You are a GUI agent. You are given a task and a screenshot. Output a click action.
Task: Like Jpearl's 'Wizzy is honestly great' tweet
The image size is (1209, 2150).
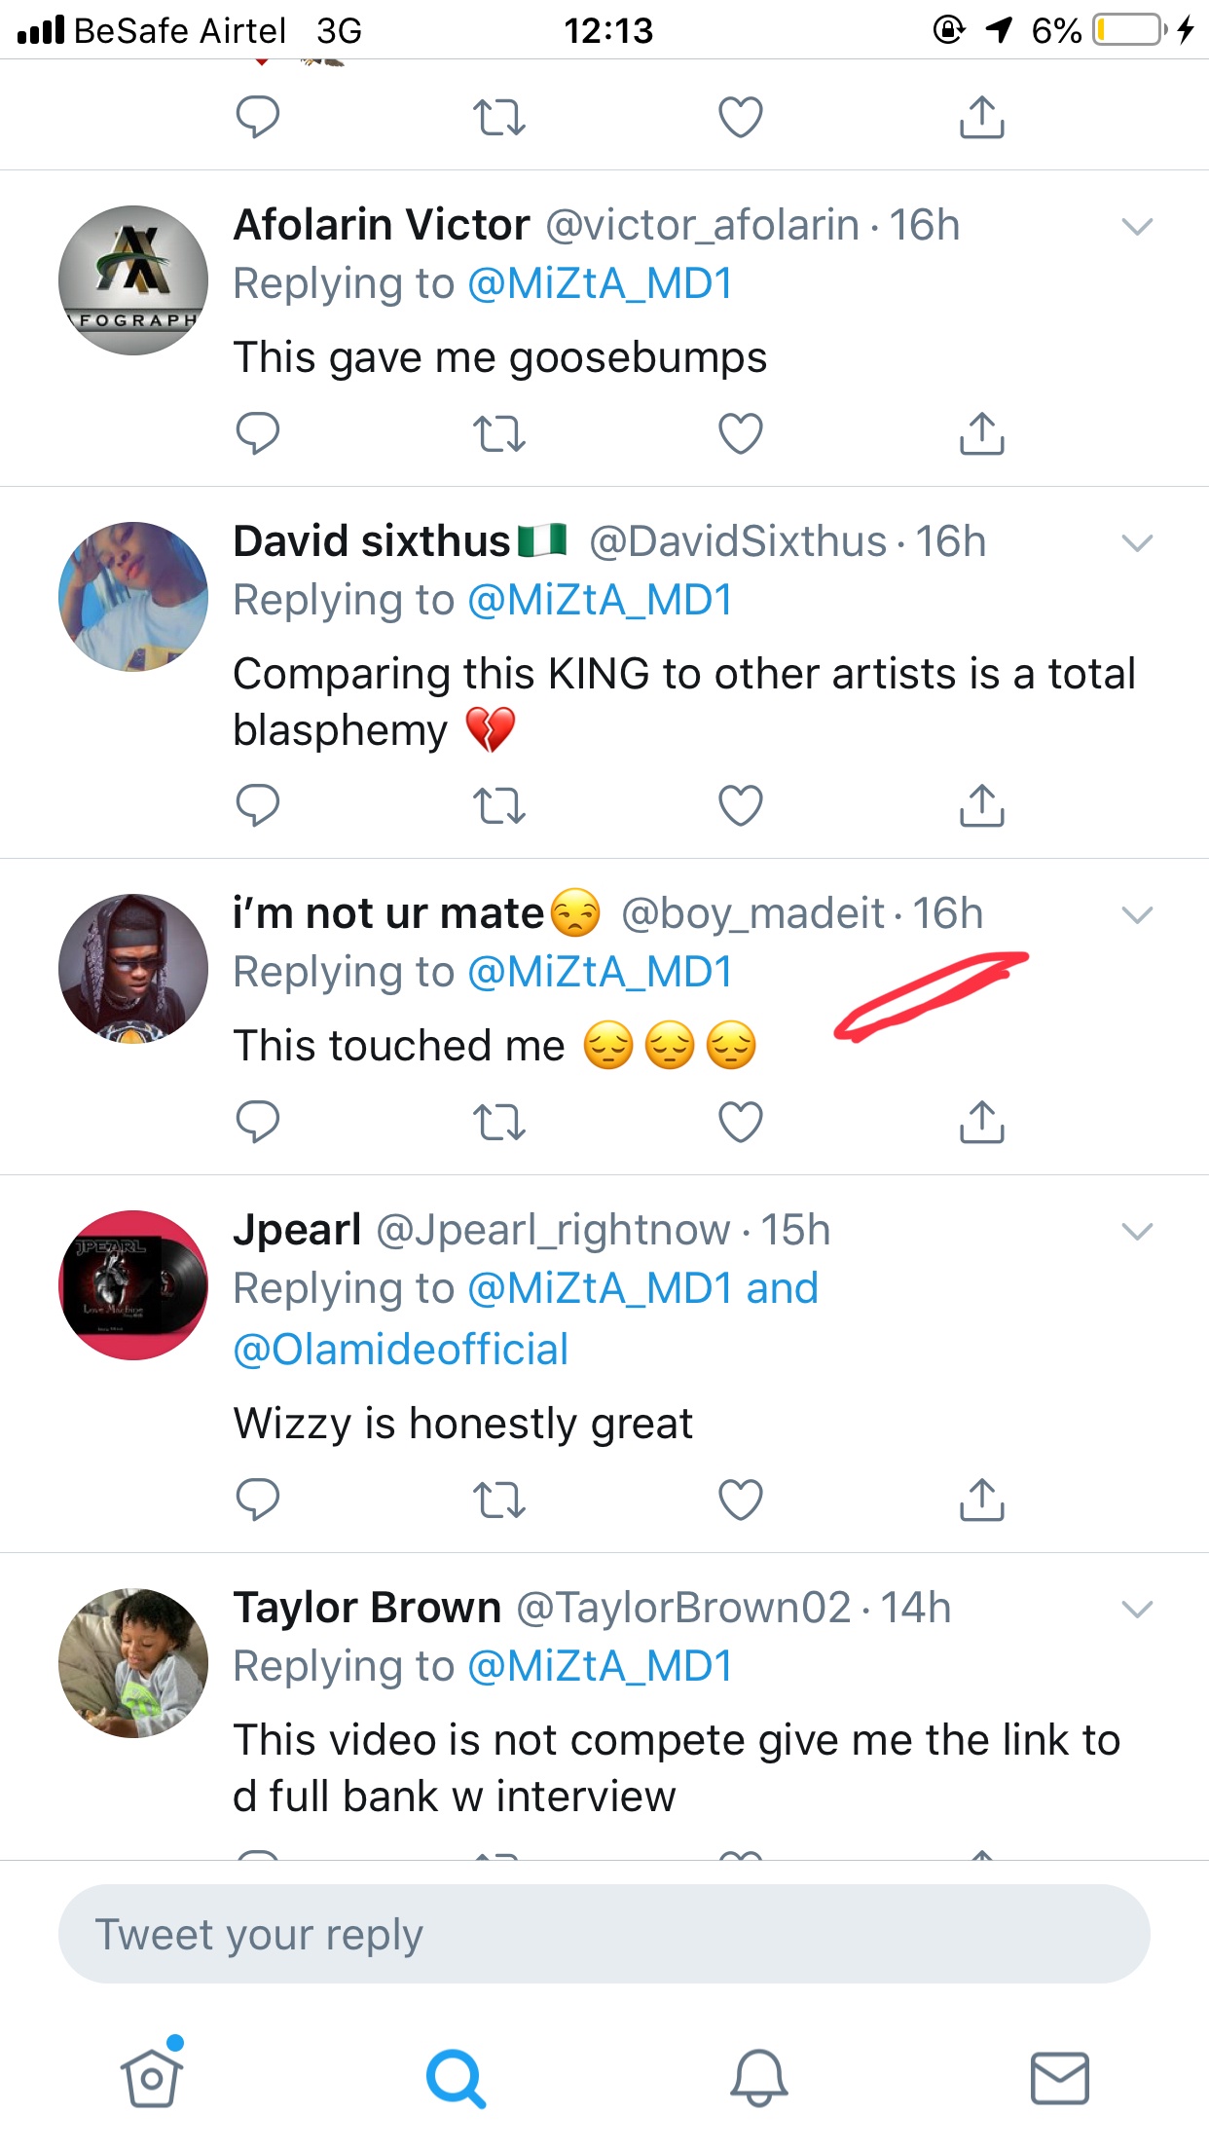(740, 1500)
